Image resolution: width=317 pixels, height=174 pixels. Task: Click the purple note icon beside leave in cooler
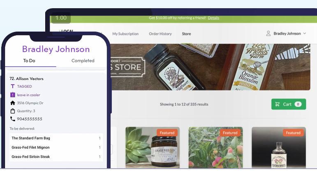12,95
